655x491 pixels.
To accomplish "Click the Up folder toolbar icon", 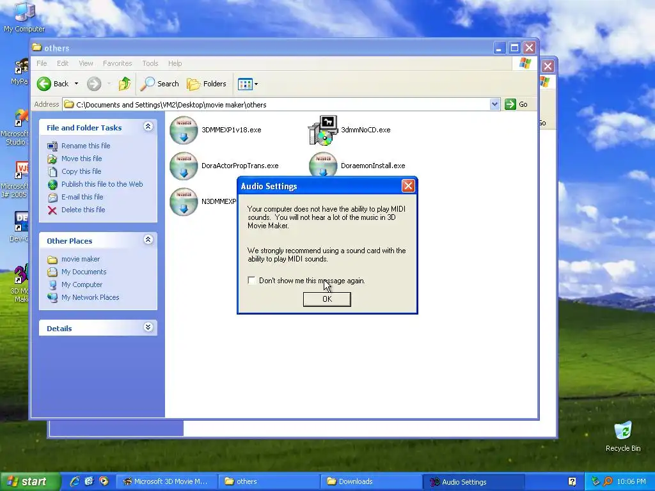I will click(124, 84).
